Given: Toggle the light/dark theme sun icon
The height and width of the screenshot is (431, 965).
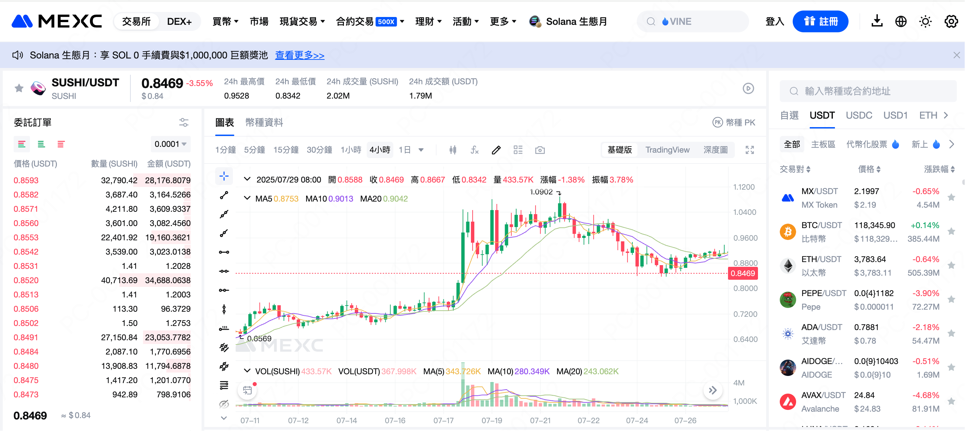Looking at the screenshot, I should 925,21.
